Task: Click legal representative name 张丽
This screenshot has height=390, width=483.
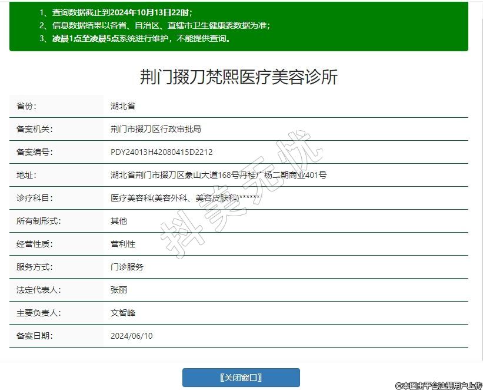Action: tap(119, 290)
